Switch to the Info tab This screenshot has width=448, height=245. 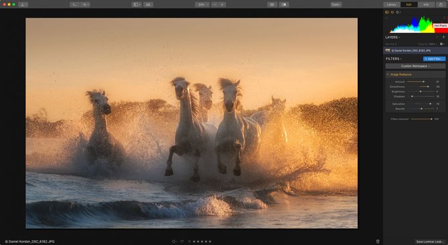[x=426, y=5]
